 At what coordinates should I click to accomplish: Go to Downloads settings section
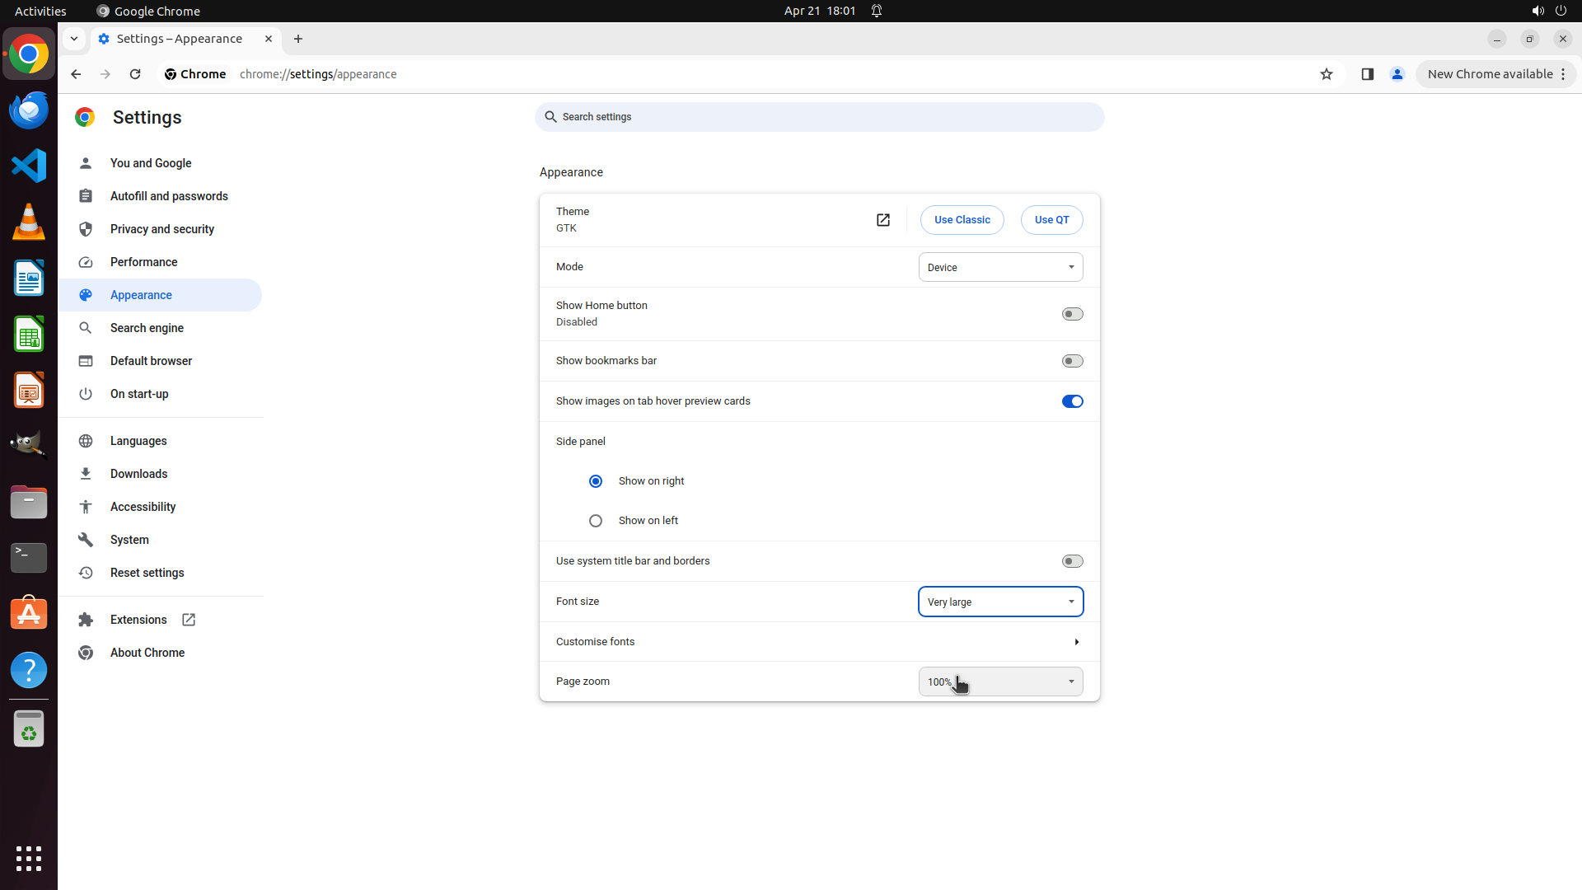[x=138, y=474]
